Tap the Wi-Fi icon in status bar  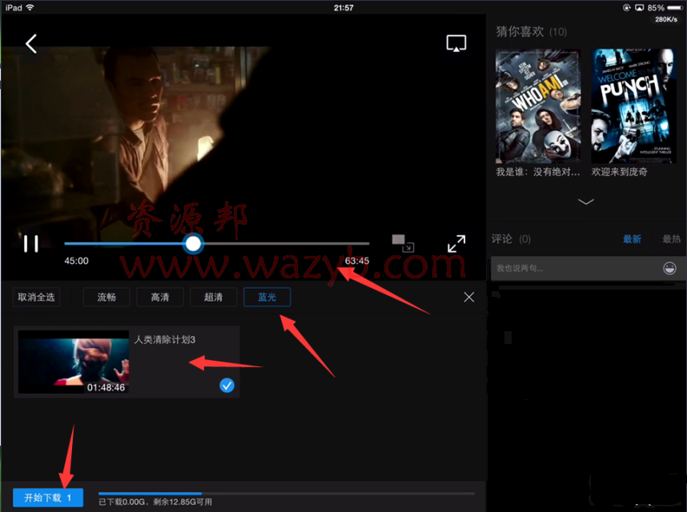coord(30,7)
